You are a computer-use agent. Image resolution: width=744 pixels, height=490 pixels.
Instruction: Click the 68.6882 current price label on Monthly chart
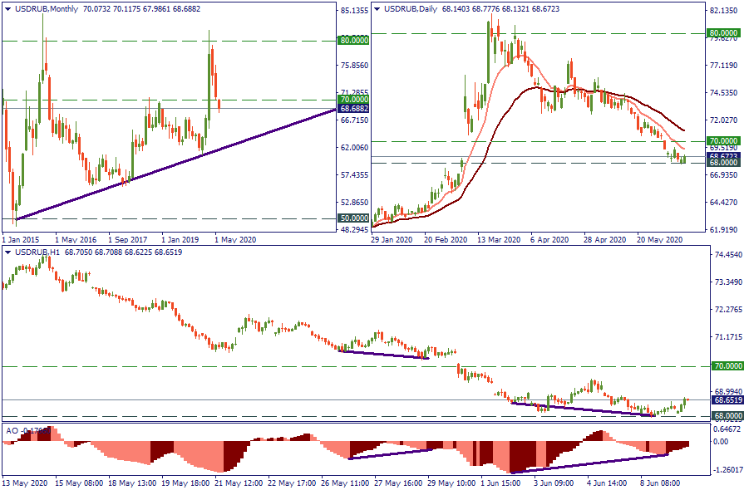pyautogui.click(x=354, y=109)
